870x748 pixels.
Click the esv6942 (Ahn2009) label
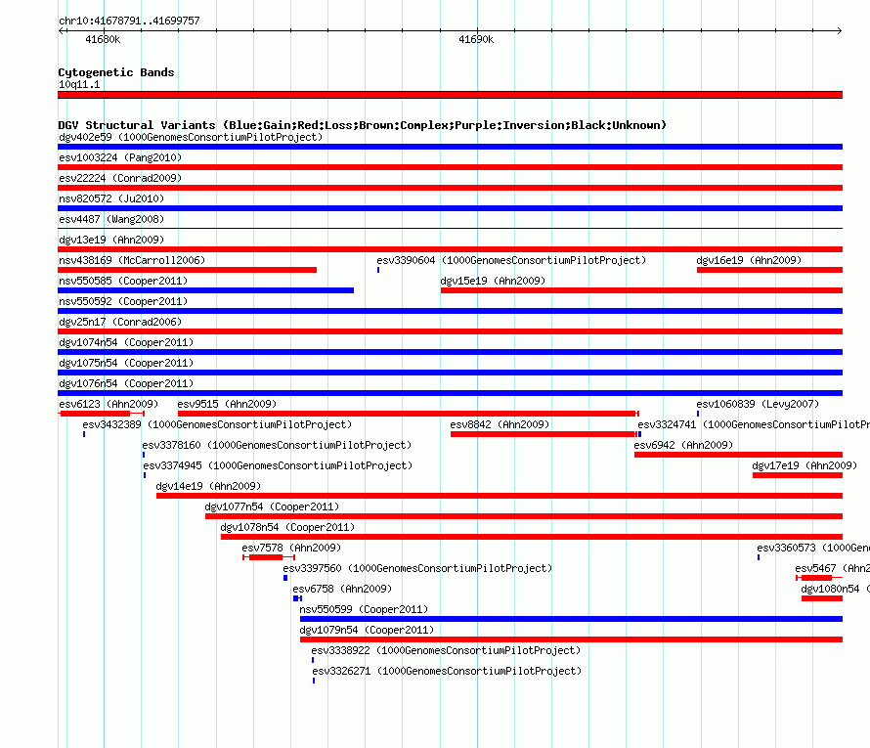[x=683, y=445]
